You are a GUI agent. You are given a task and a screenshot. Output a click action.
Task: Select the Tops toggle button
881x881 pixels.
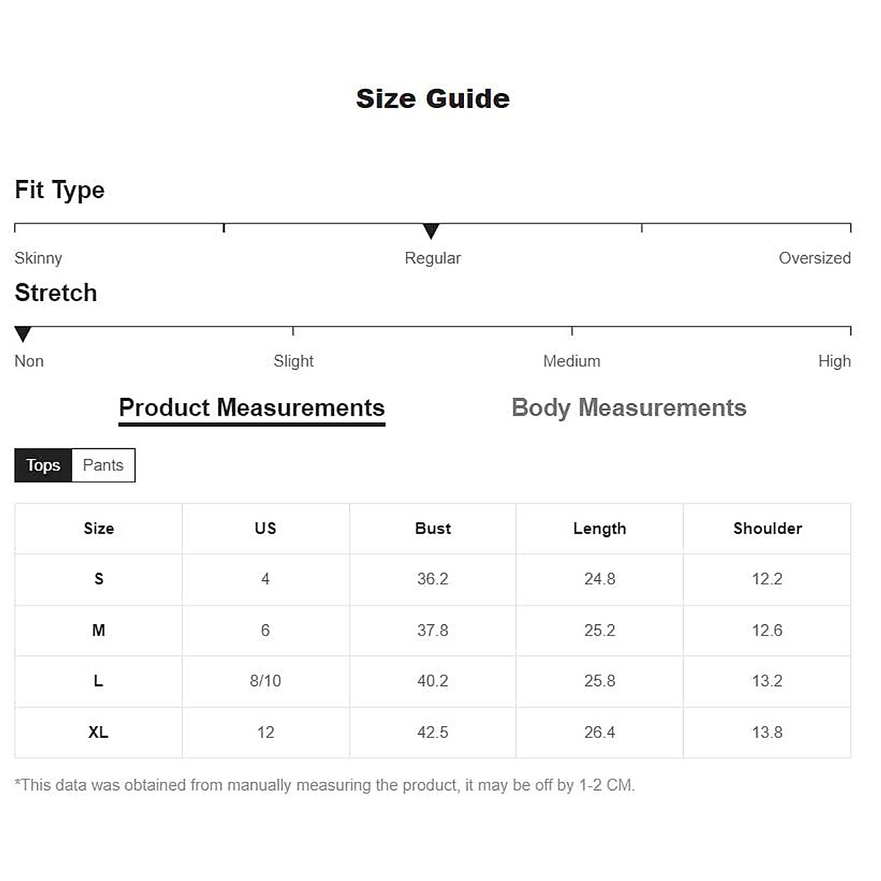point(43,465)
